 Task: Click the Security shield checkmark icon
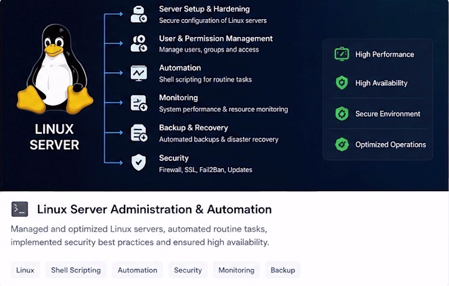(139, 163)
